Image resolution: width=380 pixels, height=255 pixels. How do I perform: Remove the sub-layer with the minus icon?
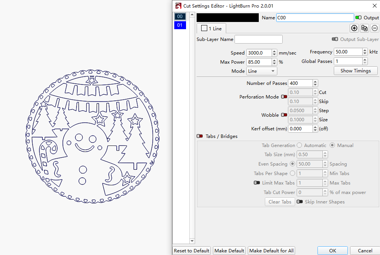pyautogui.click(x=374, y=28)
